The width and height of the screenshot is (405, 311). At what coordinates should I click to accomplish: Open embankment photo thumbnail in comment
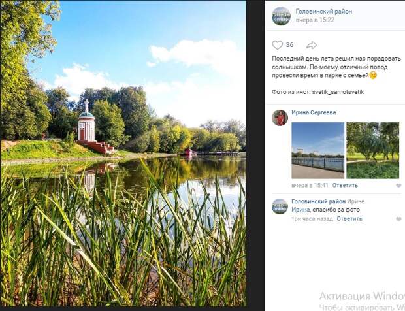pyautogui.click(x=317, y=150)
